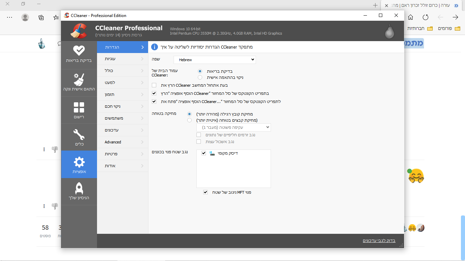
Task: Click system info text 'Windows 10 64-bit'
Action: coord(185,29)
